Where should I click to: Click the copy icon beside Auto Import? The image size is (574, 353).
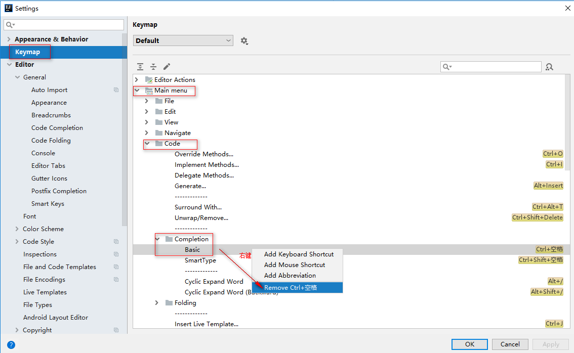116,90
